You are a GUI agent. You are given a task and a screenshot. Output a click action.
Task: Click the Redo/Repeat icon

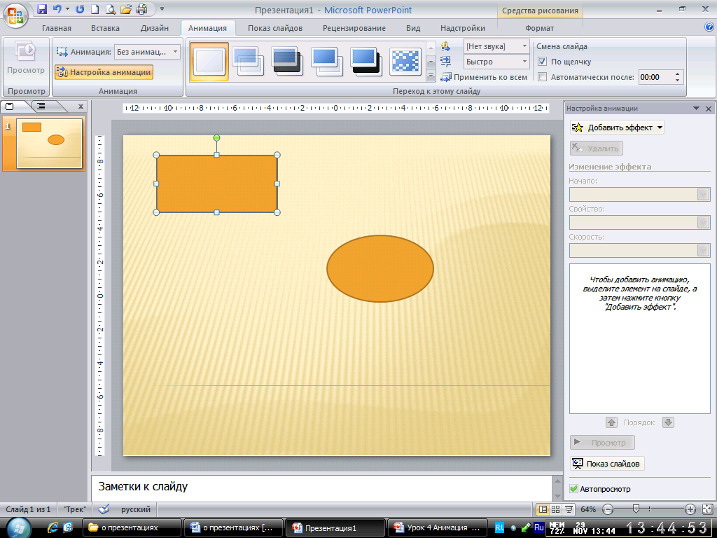pos(80,9)
